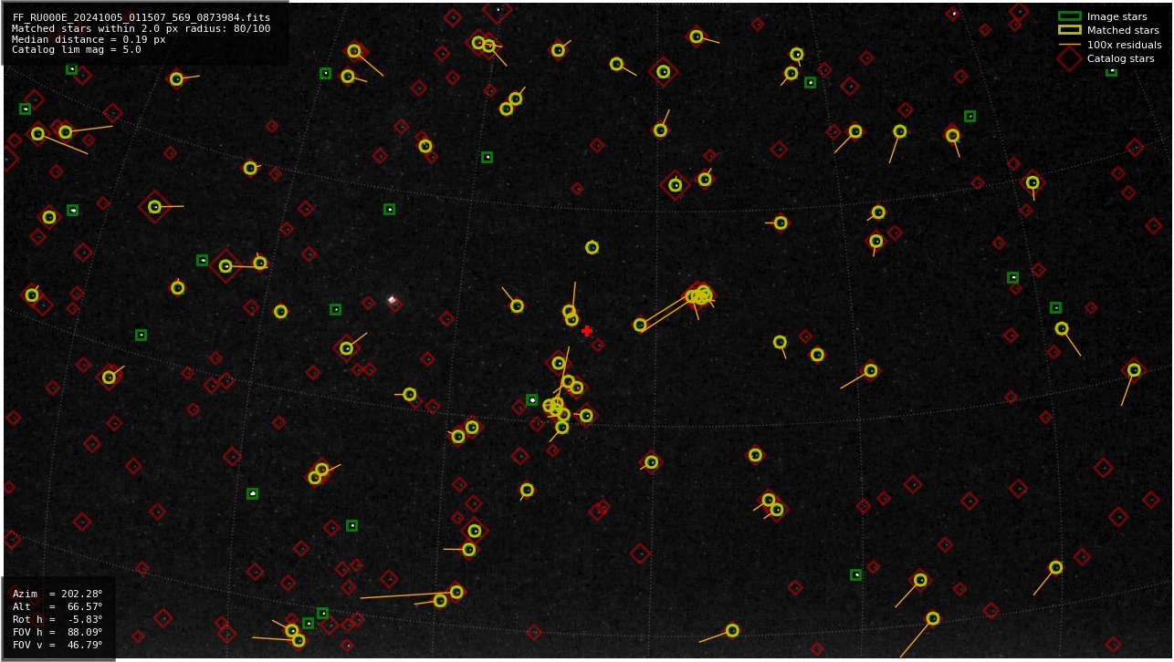Screen dimensions: 1174x662
Task: Click the 'Image stars' legend label
Action: click(x=1116, y=16)
